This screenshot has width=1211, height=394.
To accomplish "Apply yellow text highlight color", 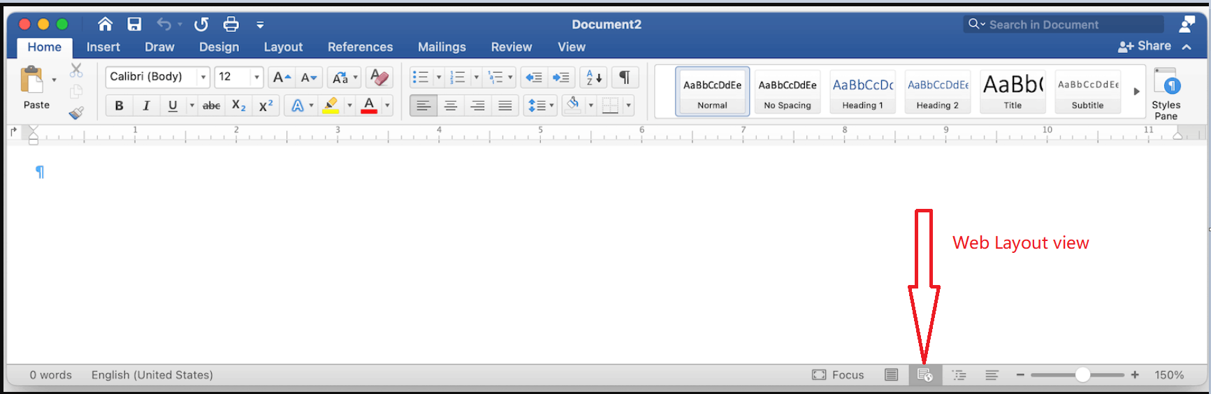I will pos(331,105).
